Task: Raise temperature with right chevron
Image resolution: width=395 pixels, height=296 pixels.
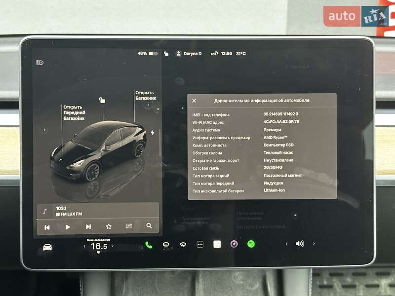Action: coord(113,245)
